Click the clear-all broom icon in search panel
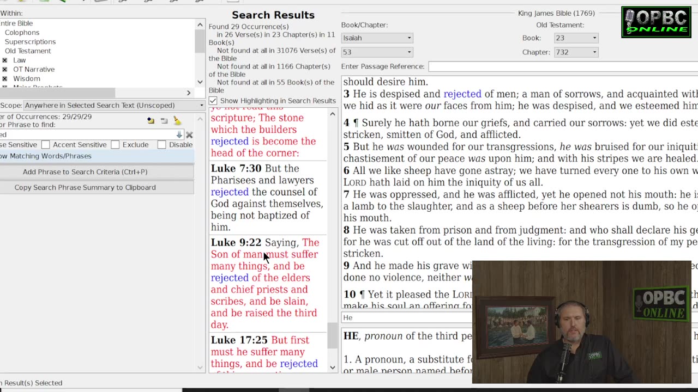The height and width of the screenshot is (392, 698). [x=177, y=120]
